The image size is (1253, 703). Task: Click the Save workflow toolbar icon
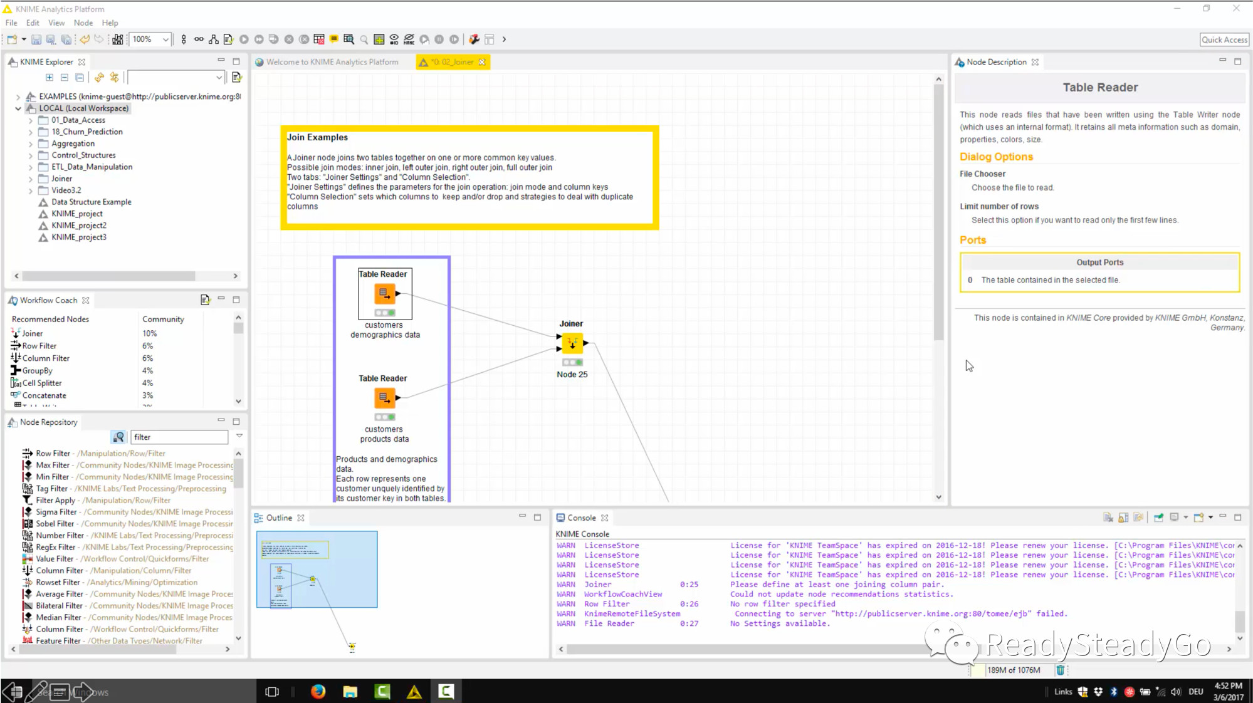tap(36, 39)
